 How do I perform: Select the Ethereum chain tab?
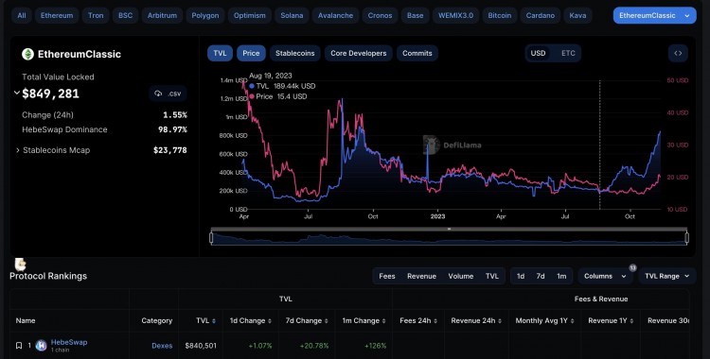coord(57,15)
